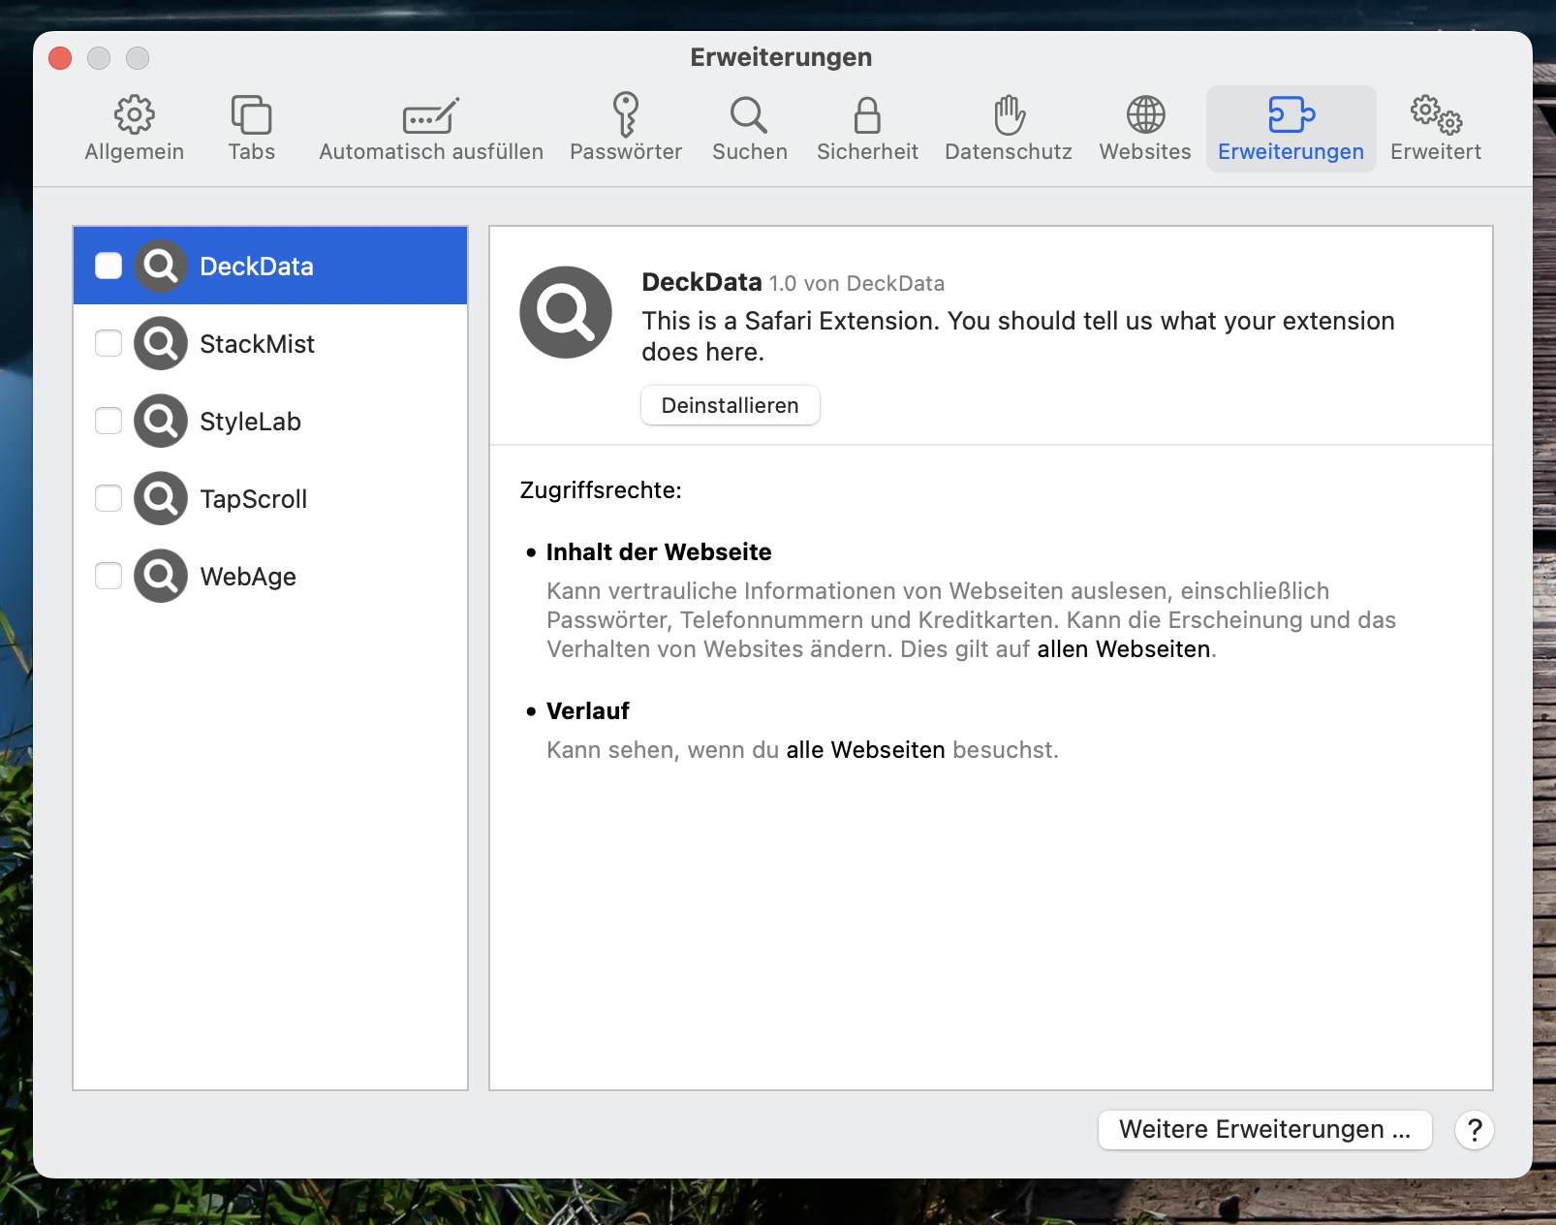Check the WebAge extension checkbox
This screenshot has width=1556, height=1225.
pyautogui.click(x=109, y=576)
